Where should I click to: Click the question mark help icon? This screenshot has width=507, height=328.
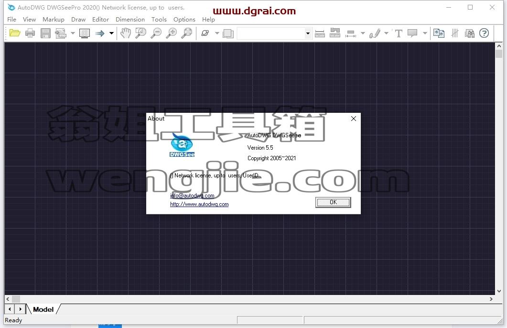484,33
